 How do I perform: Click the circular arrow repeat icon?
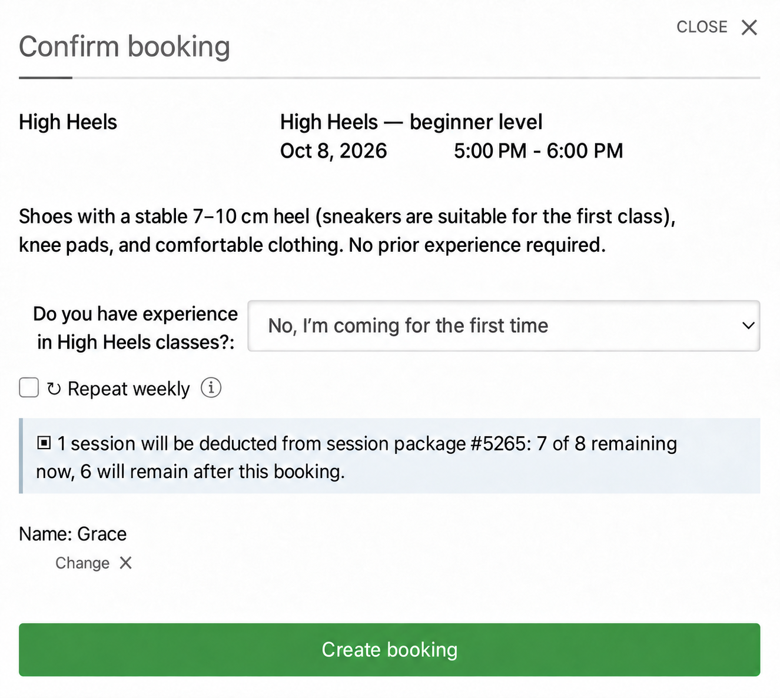[x=54, y=389]
